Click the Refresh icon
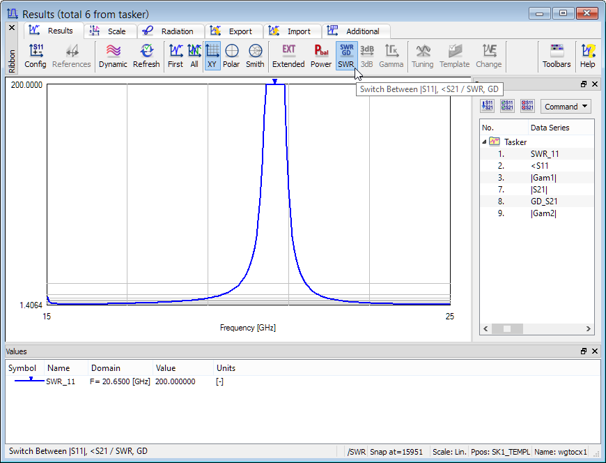606x463 pixels. tap(146, 56)
